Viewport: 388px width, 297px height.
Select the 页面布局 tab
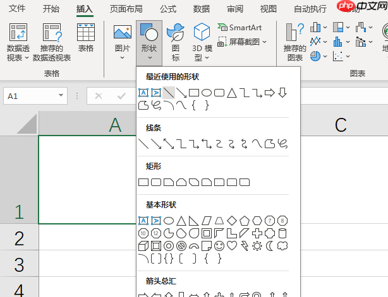click(x=126, y=9)
